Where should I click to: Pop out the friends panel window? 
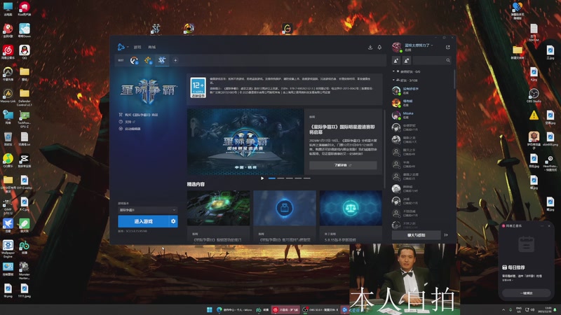click(448, 47)
